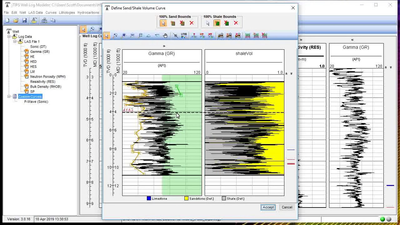Click the delete group markers icon
Viewport: 400px width, 225px height.
click(x=238, y=36)
